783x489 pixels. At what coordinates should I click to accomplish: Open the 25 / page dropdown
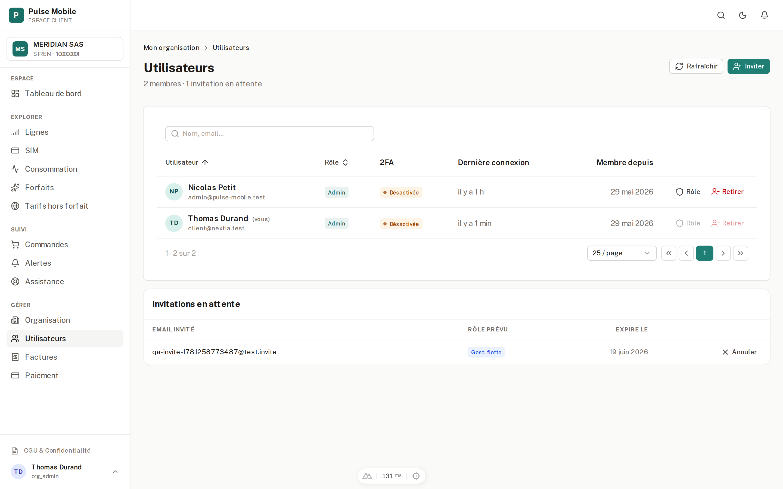click(622, 253)
